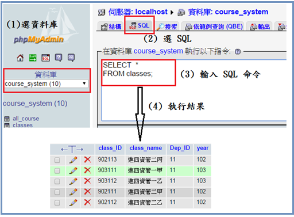Switch to the 結構 tab

(x=111, y=26)
